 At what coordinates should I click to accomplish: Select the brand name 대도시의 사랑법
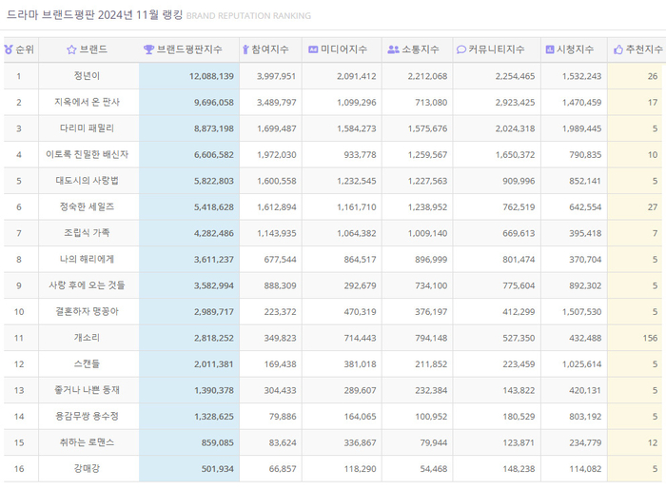[x=88, y=181]
